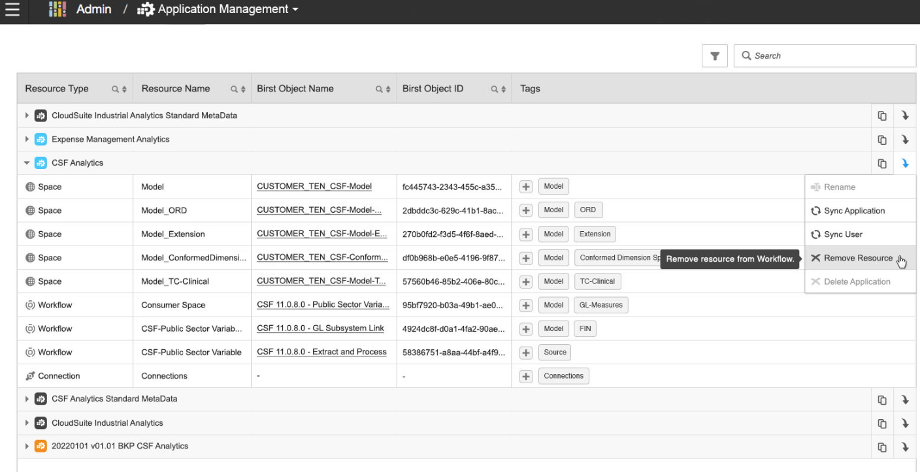Image resolution: width=920 pixels, height=472 pixels.
Task: Choose Sync Application menu item
Action: (860, 211)
